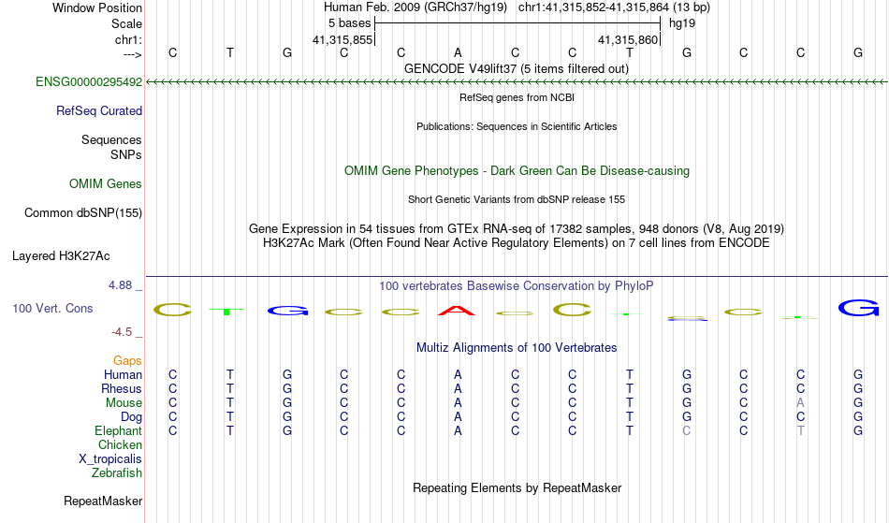The height and width of the screenshot is (523, 889).
Task: Click the 4.88 upper PhyloP scale value
Action: coord(121,285)
